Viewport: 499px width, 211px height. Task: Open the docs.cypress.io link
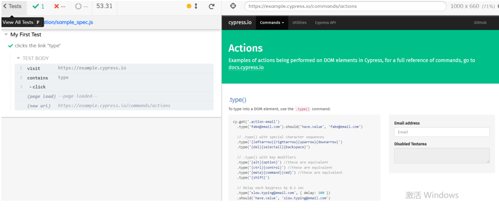246,68
